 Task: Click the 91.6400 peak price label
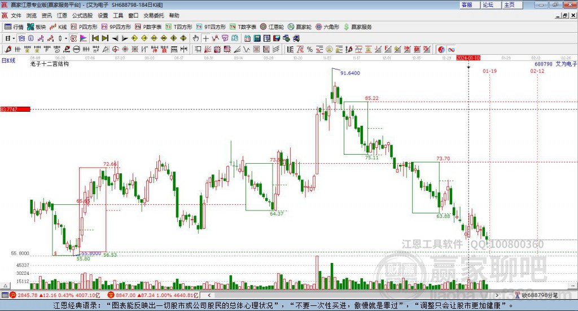click(x=350, y=73)
